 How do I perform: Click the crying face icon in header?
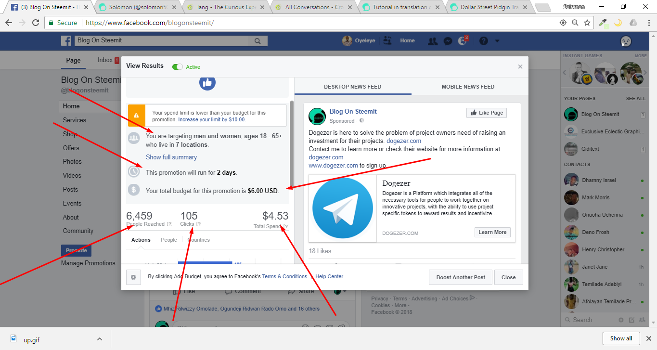click(626, 41)
